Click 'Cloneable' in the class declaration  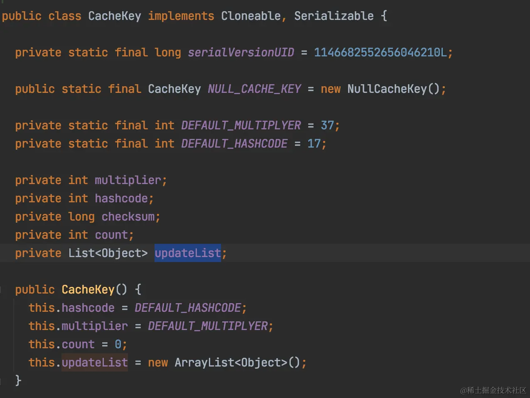[251, 16]
